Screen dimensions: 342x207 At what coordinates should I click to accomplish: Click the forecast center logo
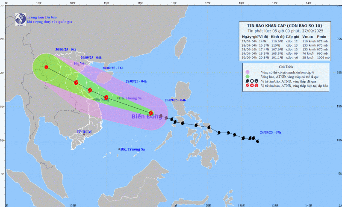click(x=20, y=18)
